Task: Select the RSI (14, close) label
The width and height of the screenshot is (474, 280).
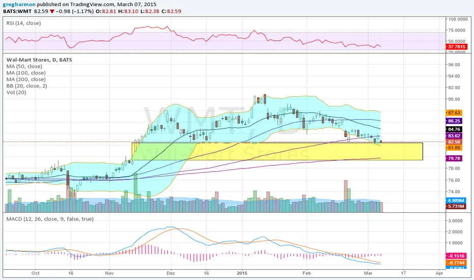Action: point(23,23)
